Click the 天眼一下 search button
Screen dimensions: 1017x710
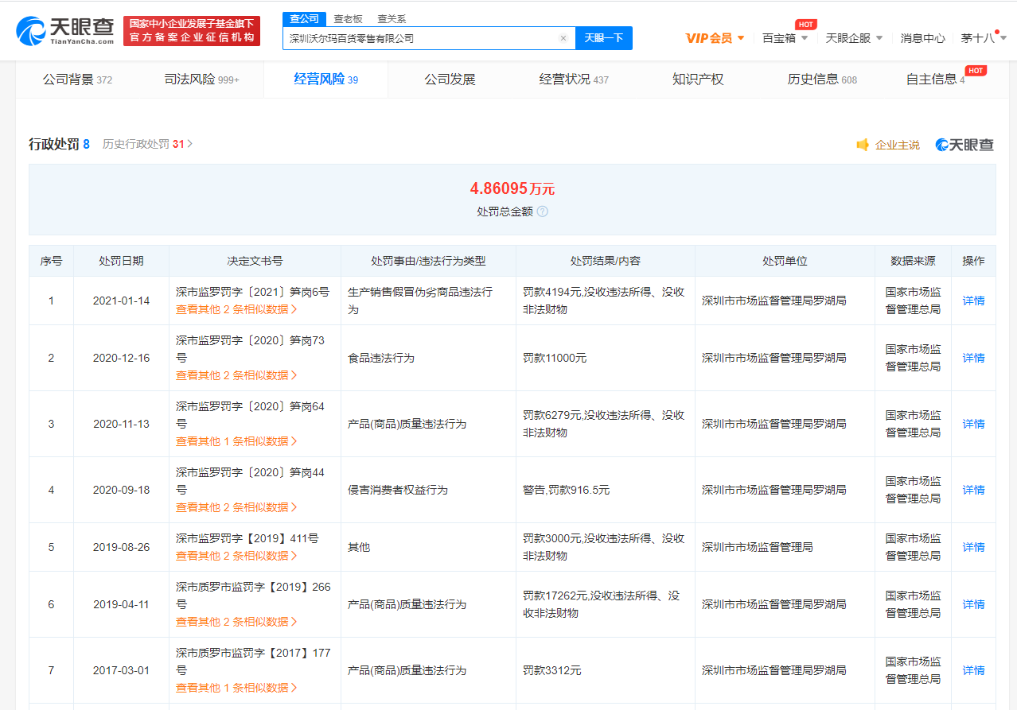click(604, 38)
